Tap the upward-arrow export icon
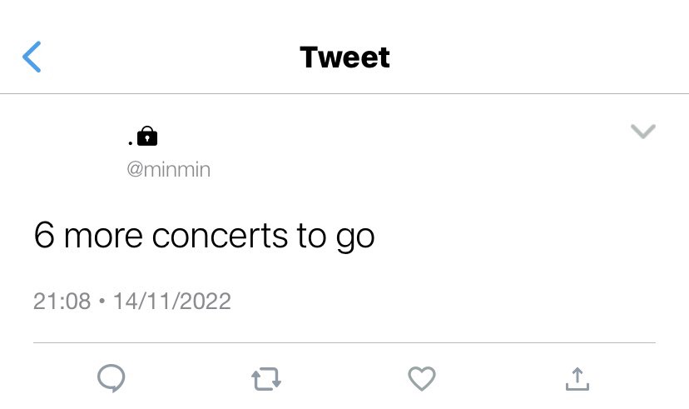The height and width of the screenshot is (409, 689). (577, 379)
